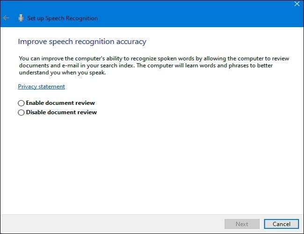Select the Disable document review radio button

click(x=21, y=112)
